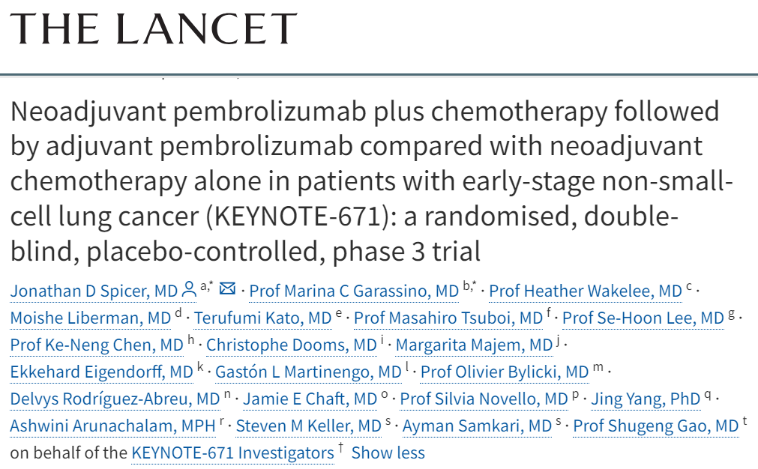
Task: Open author Prof Marina C Garassino
Action: (354, 291)
